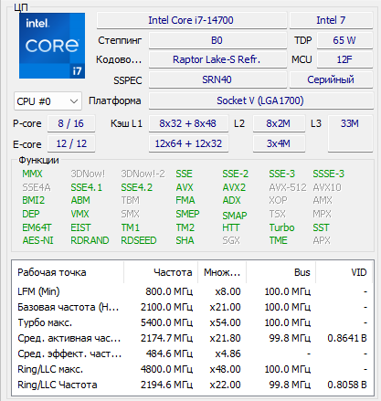Click the Intel Core i7 logo badge
The width and height of the screenshot is (381, 401).
[52, 46]
